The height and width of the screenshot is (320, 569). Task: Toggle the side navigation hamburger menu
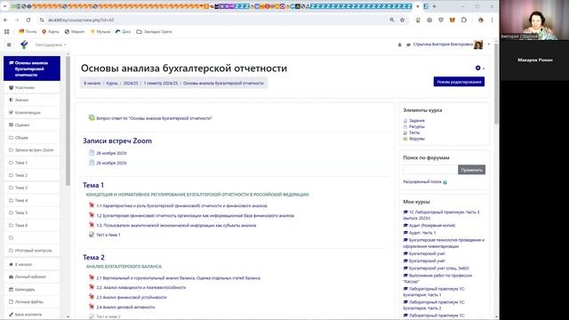coord(9,44)
